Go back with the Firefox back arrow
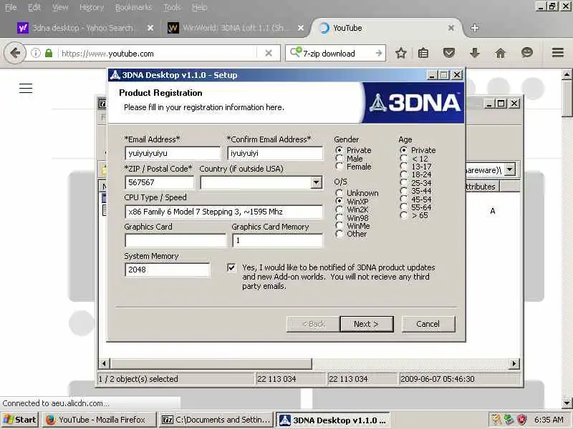 click(x=15, y=53)
